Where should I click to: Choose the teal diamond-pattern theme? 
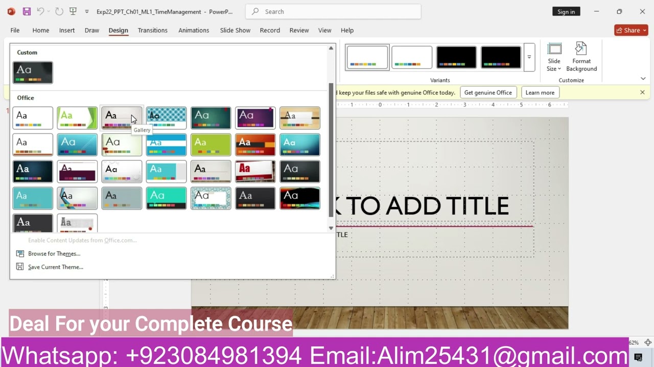(x=166, y=118)
